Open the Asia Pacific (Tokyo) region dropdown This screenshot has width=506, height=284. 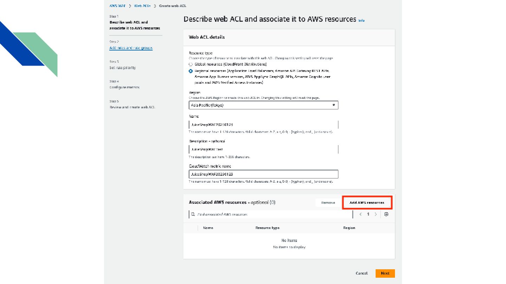tap(263, 105)
